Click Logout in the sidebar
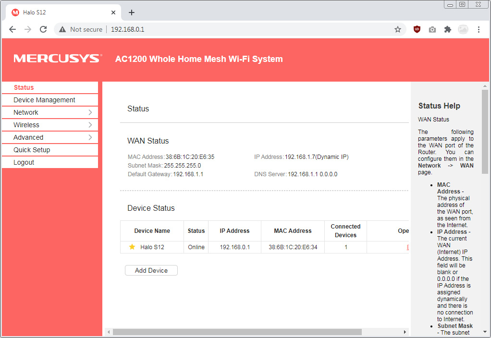 point(50,162)
